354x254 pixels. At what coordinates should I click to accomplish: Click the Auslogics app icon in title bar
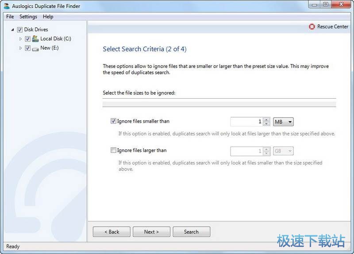pos(7,6)
